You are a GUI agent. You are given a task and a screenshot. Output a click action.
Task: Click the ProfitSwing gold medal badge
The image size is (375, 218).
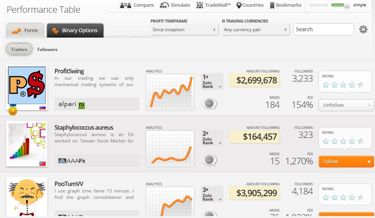pos(13,111)
